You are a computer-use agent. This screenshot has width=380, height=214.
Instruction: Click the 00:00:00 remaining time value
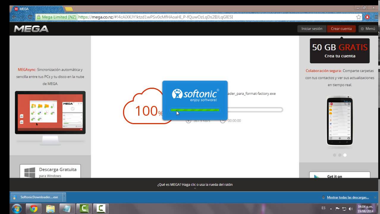coord(234,121)
